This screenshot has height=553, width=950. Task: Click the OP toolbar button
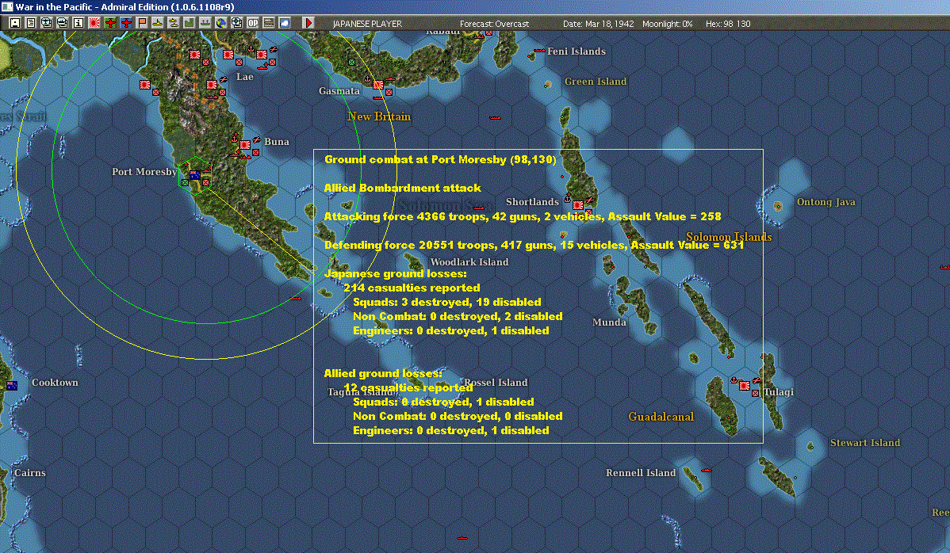point(253,23)
